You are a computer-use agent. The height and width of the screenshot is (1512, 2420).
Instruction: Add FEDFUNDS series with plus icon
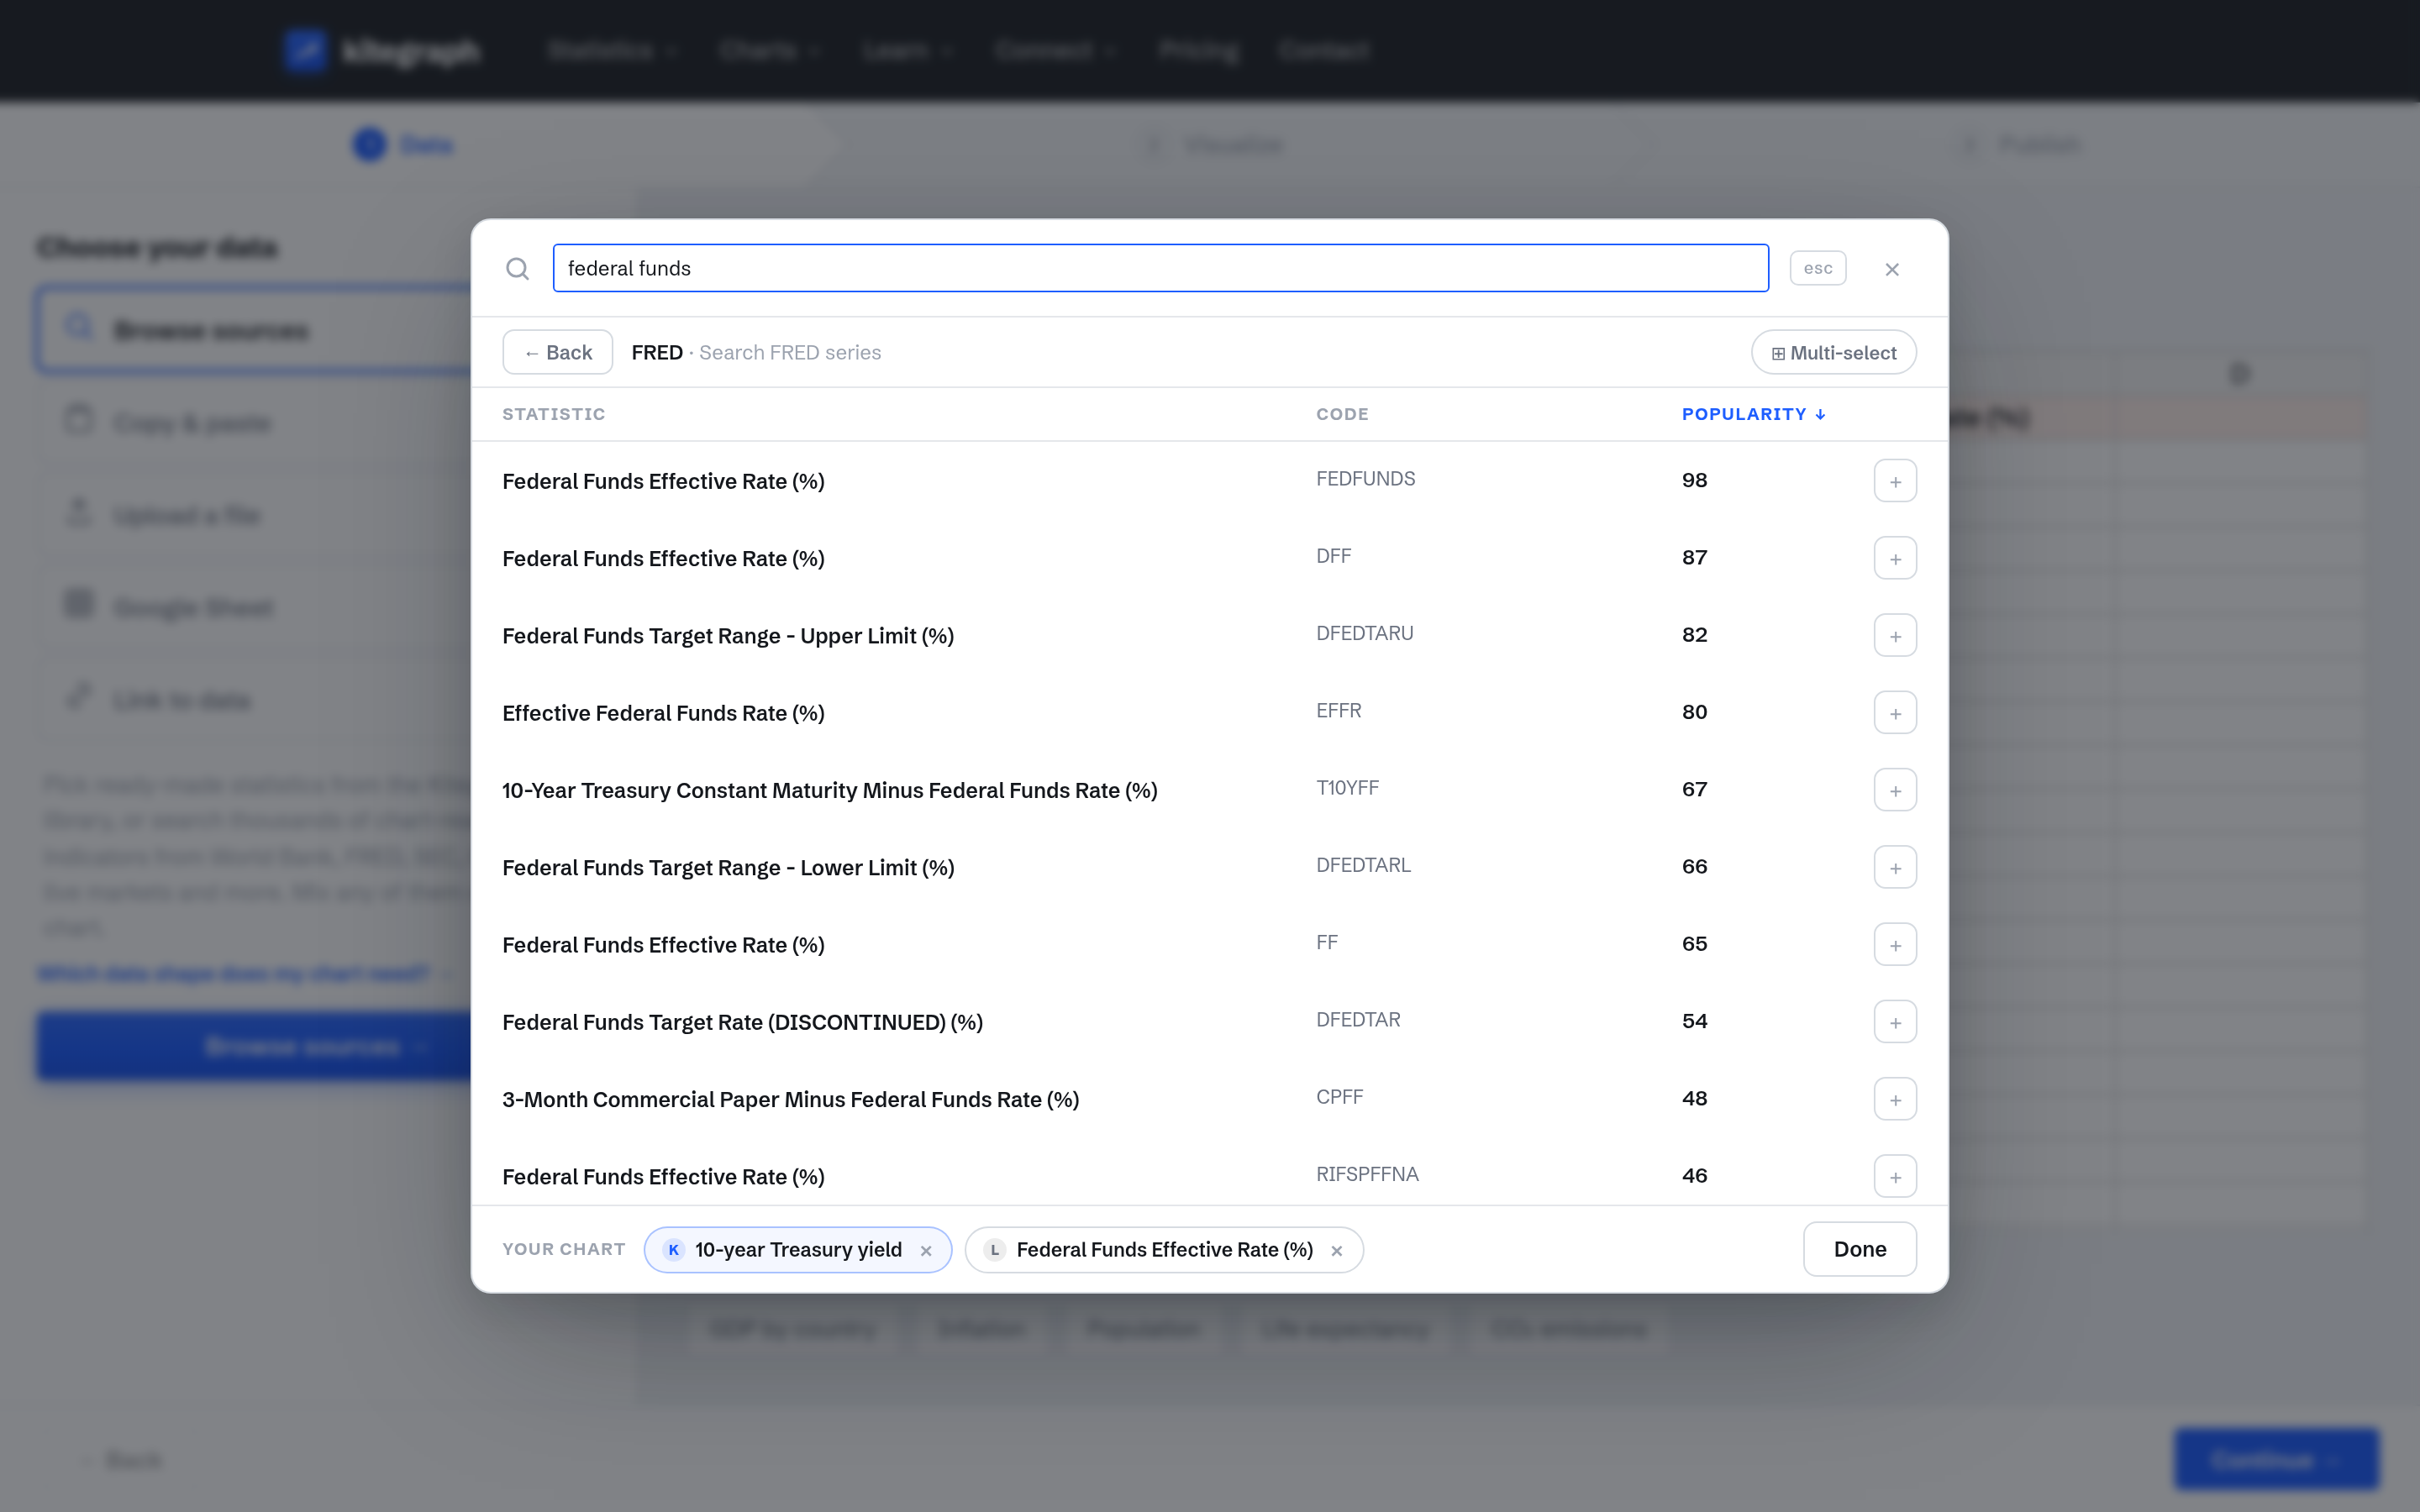(x=1894, y=481)
